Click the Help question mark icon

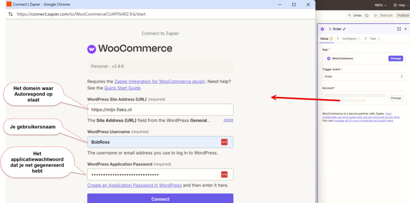click(395, 5)
